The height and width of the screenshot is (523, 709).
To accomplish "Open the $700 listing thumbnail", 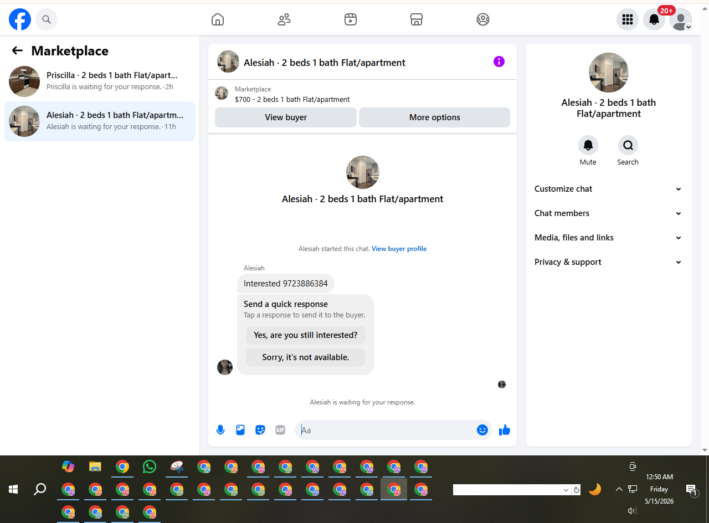I will tap(222, 93).
